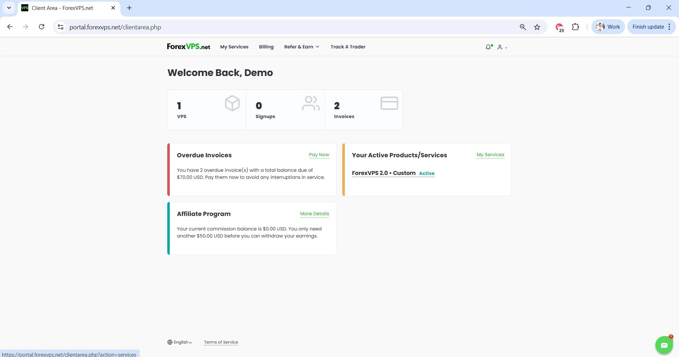Click the globe icon beside English
Viewport: 679px width, 357px height.
click(x=170, y=342)
